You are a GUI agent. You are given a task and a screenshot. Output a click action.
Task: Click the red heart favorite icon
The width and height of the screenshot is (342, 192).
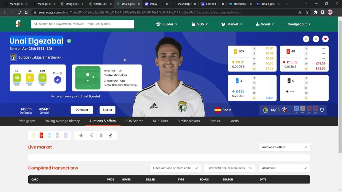(x=325, y=39)
